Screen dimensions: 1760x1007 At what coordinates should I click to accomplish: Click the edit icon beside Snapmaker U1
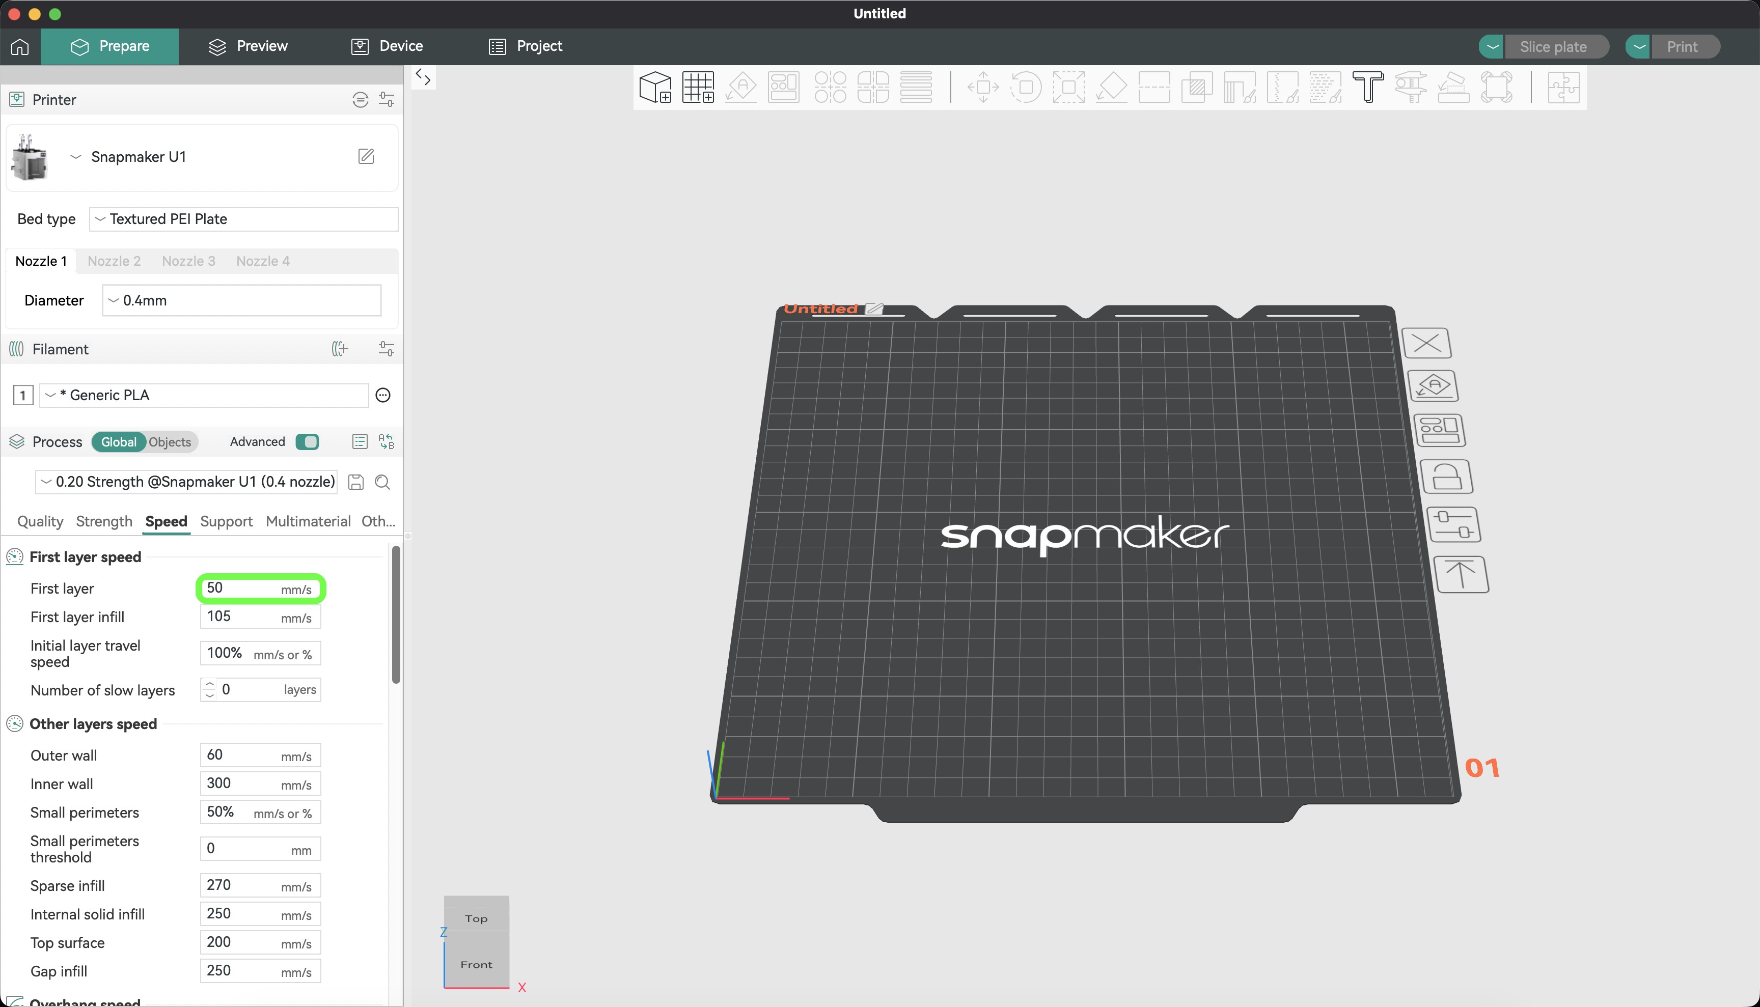(x=366, y=156)
